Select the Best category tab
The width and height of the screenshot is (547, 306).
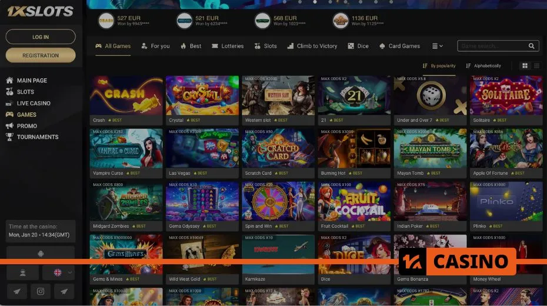coord(191,46)
